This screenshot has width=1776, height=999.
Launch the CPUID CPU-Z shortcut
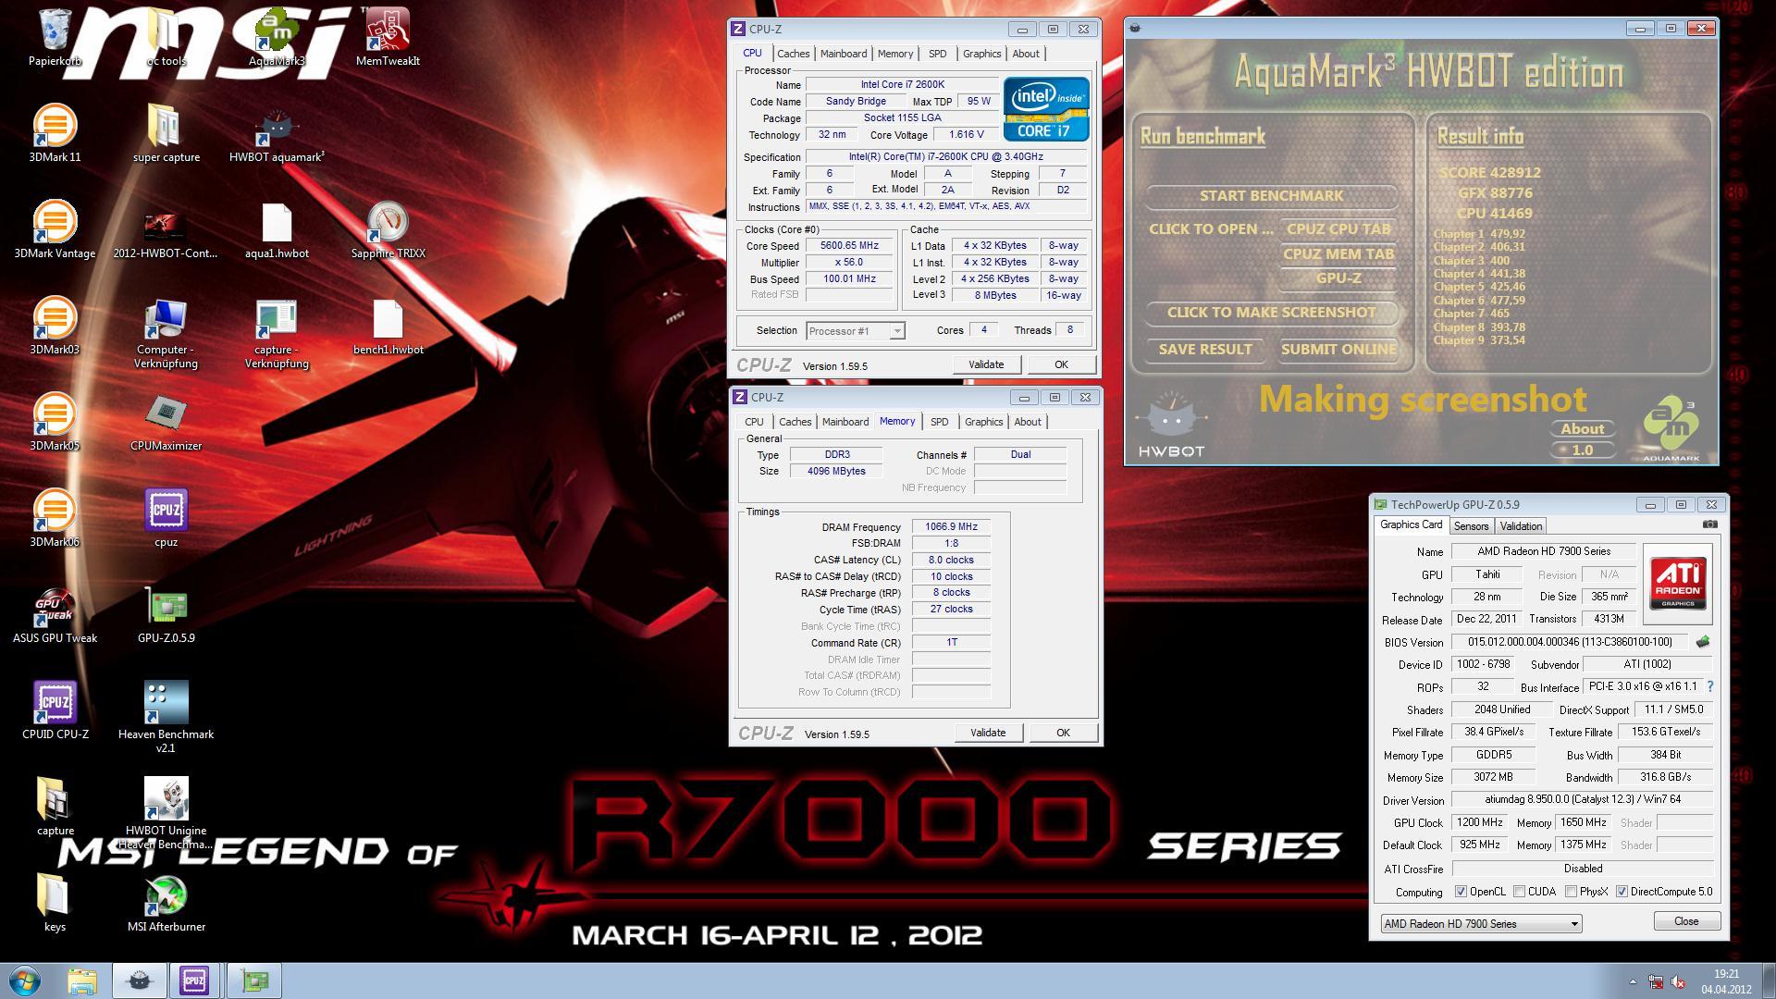[55, 710]
